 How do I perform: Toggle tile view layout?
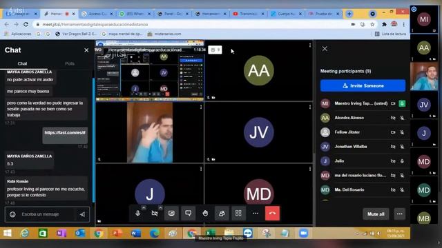pos(238,214)
